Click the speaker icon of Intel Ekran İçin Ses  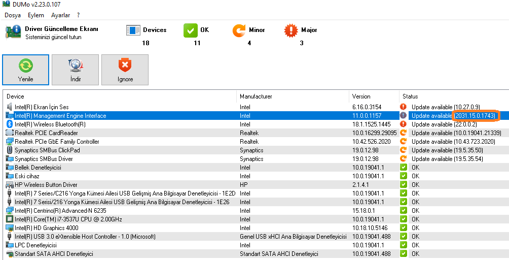click(10, 107)
